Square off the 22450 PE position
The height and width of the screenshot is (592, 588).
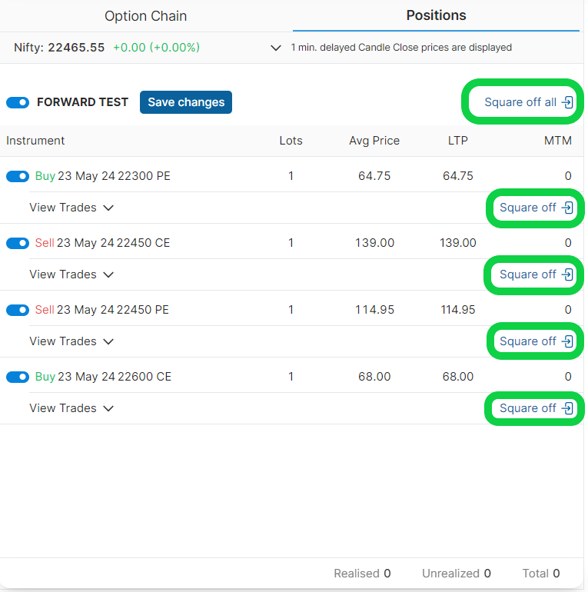pos(537,341)
